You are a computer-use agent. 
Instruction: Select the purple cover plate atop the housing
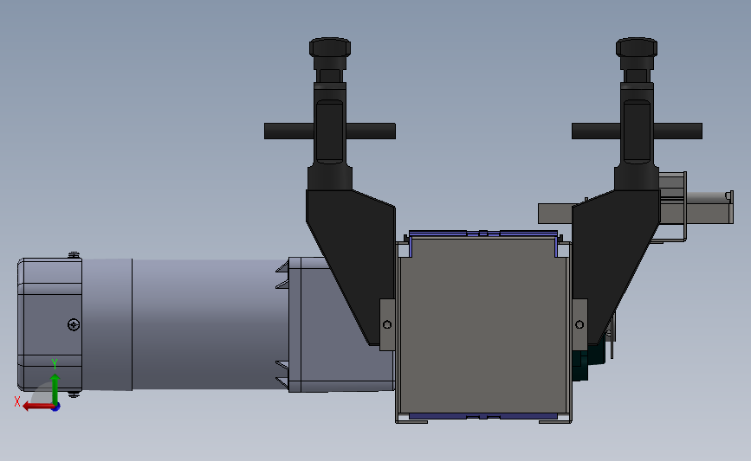[x=483, y=234]
